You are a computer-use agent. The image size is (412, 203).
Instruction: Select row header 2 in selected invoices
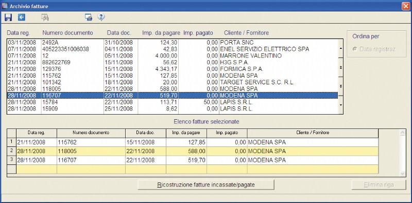(x=11, y=151)
